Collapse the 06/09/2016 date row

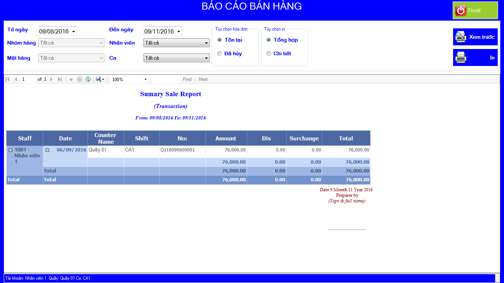(47, 150)
